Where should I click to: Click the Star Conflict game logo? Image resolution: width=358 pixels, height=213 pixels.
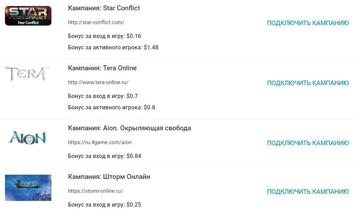tap(28, 16)
